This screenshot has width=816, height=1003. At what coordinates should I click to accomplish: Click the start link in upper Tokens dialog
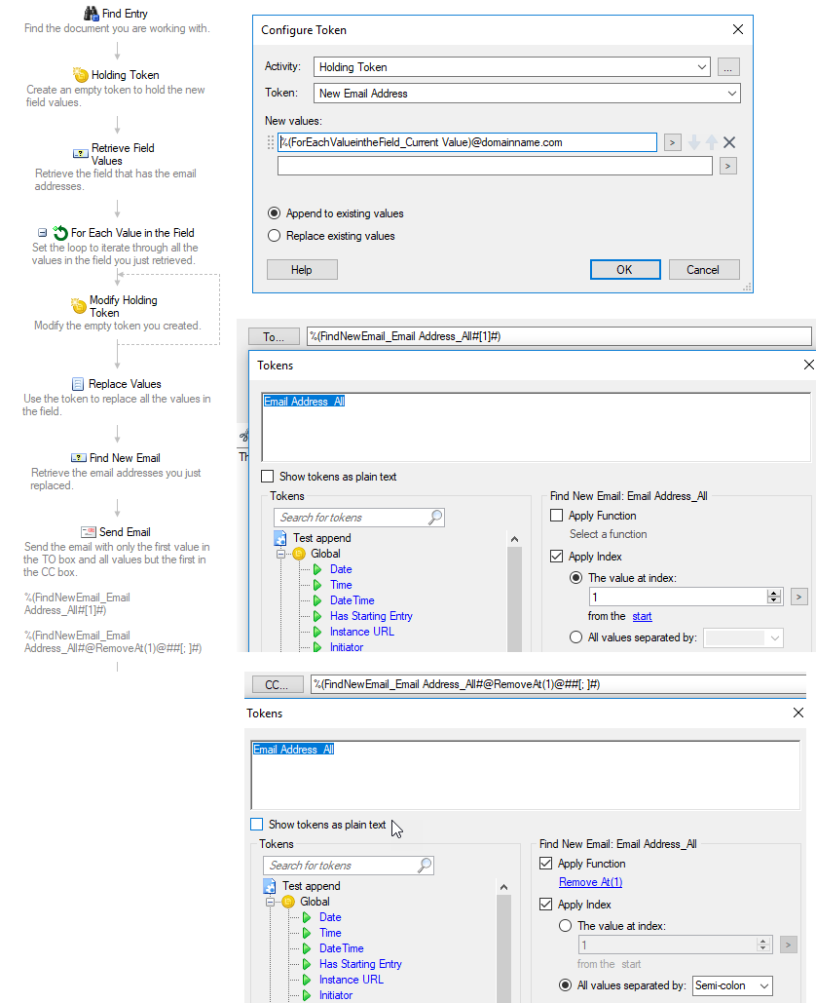[x=642, y=616]
